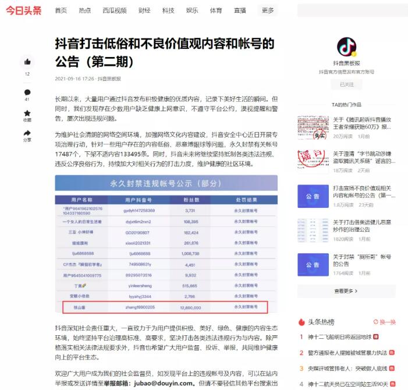Open article 关于打击借奥运健儿恶意炒作
The width and height of the screenshot is (408, 390).
[x=362, y=226]
